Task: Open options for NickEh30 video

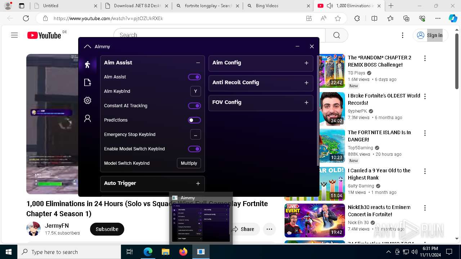Action: [x=425, y=208]
